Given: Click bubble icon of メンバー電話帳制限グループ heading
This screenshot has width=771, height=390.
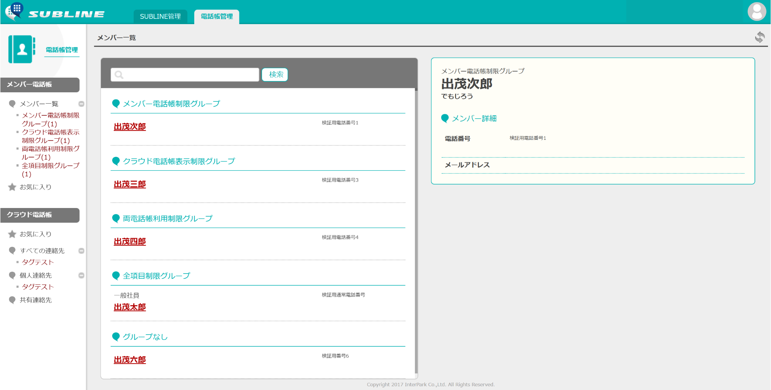Looking at the screenshot, I should (116, 104).
